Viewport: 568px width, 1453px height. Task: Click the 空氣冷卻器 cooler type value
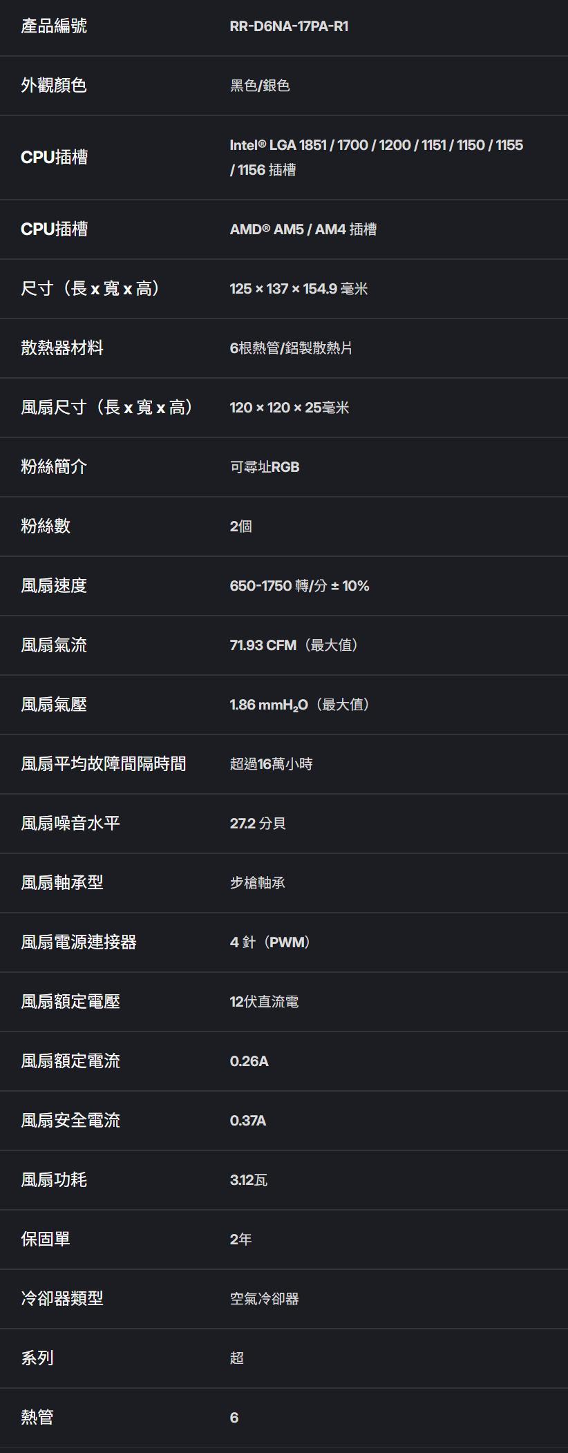[264, 1299]
